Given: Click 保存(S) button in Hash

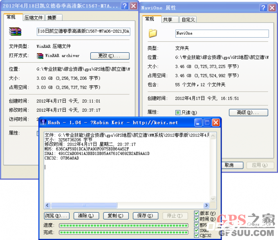Looking at the screenshot, I should tap(146, 216).
